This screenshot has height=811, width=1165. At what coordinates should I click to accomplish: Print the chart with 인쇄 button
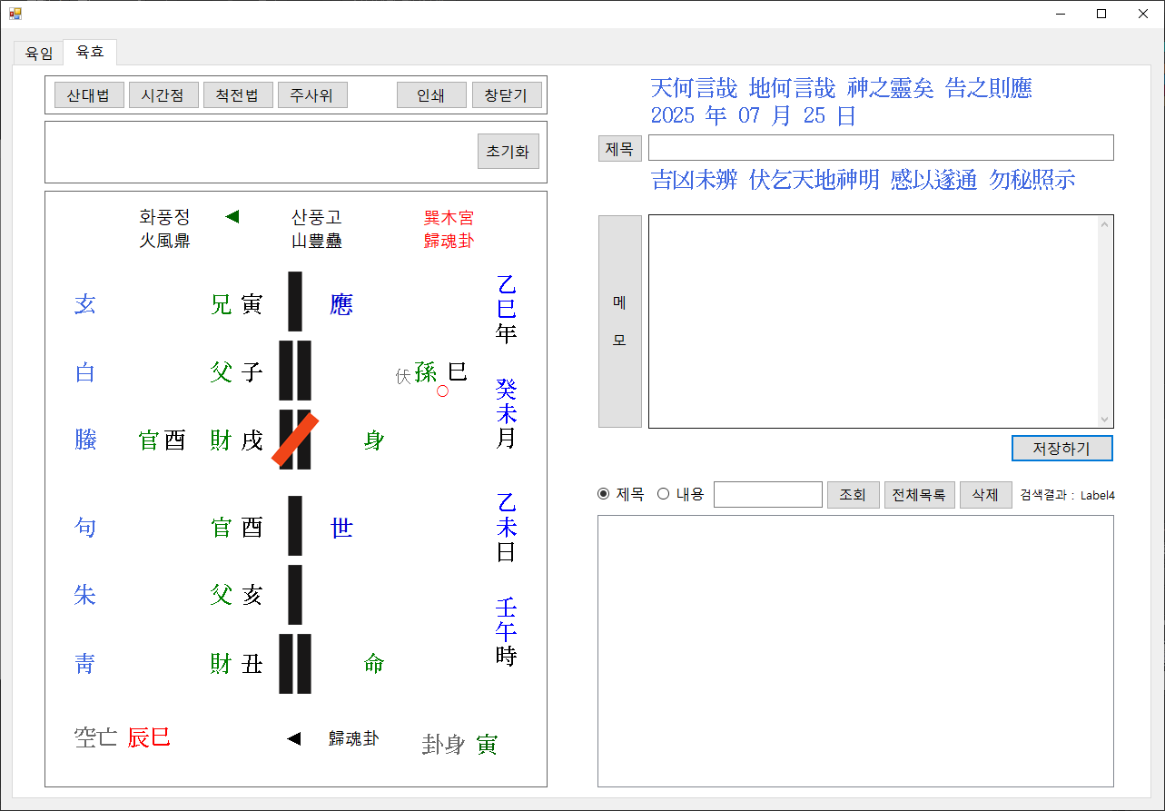(x=431, y=95)
